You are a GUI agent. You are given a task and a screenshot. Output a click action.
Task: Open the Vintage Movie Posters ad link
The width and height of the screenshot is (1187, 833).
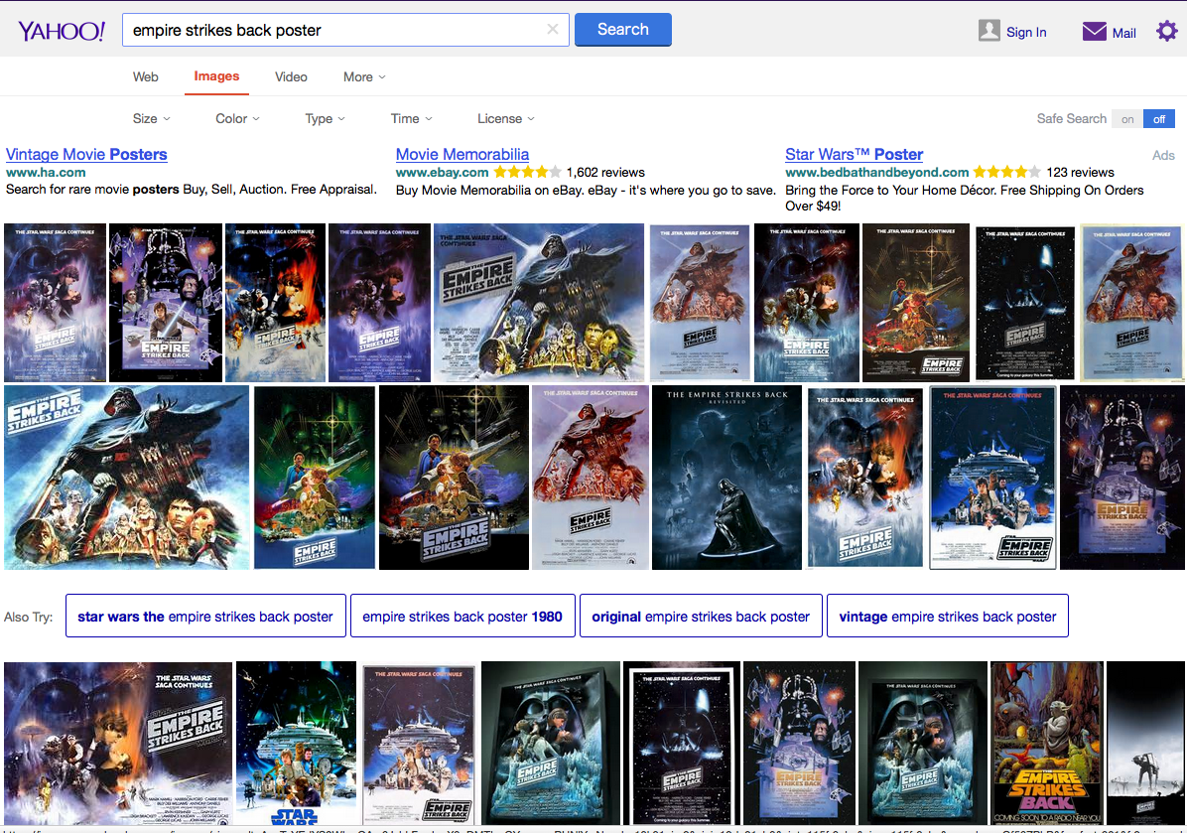tap(86, 155)
